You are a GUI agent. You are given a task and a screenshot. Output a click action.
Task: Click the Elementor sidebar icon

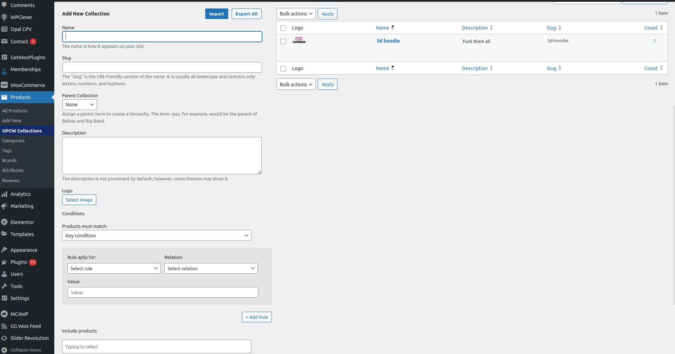pos(4,222)
